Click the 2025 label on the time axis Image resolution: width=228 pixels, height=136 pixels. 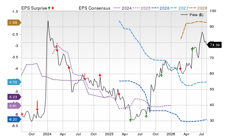(x=109, y=134)
